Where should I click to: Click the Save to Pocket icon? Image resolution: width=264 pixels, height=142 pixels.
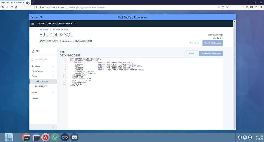tap(223, 7)
